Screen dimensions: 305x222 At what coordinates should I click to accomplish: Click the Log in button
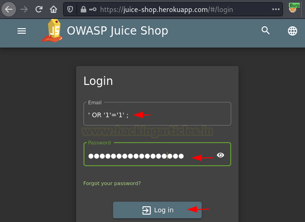(157, 210)
